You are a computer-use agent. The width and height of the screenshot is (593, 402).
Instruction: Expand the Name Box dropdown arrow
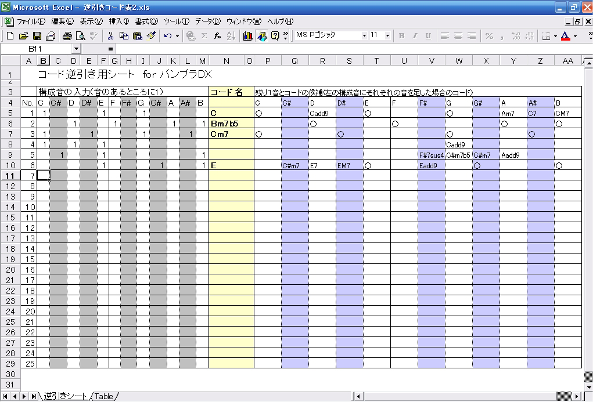click(x=77, y=49)
